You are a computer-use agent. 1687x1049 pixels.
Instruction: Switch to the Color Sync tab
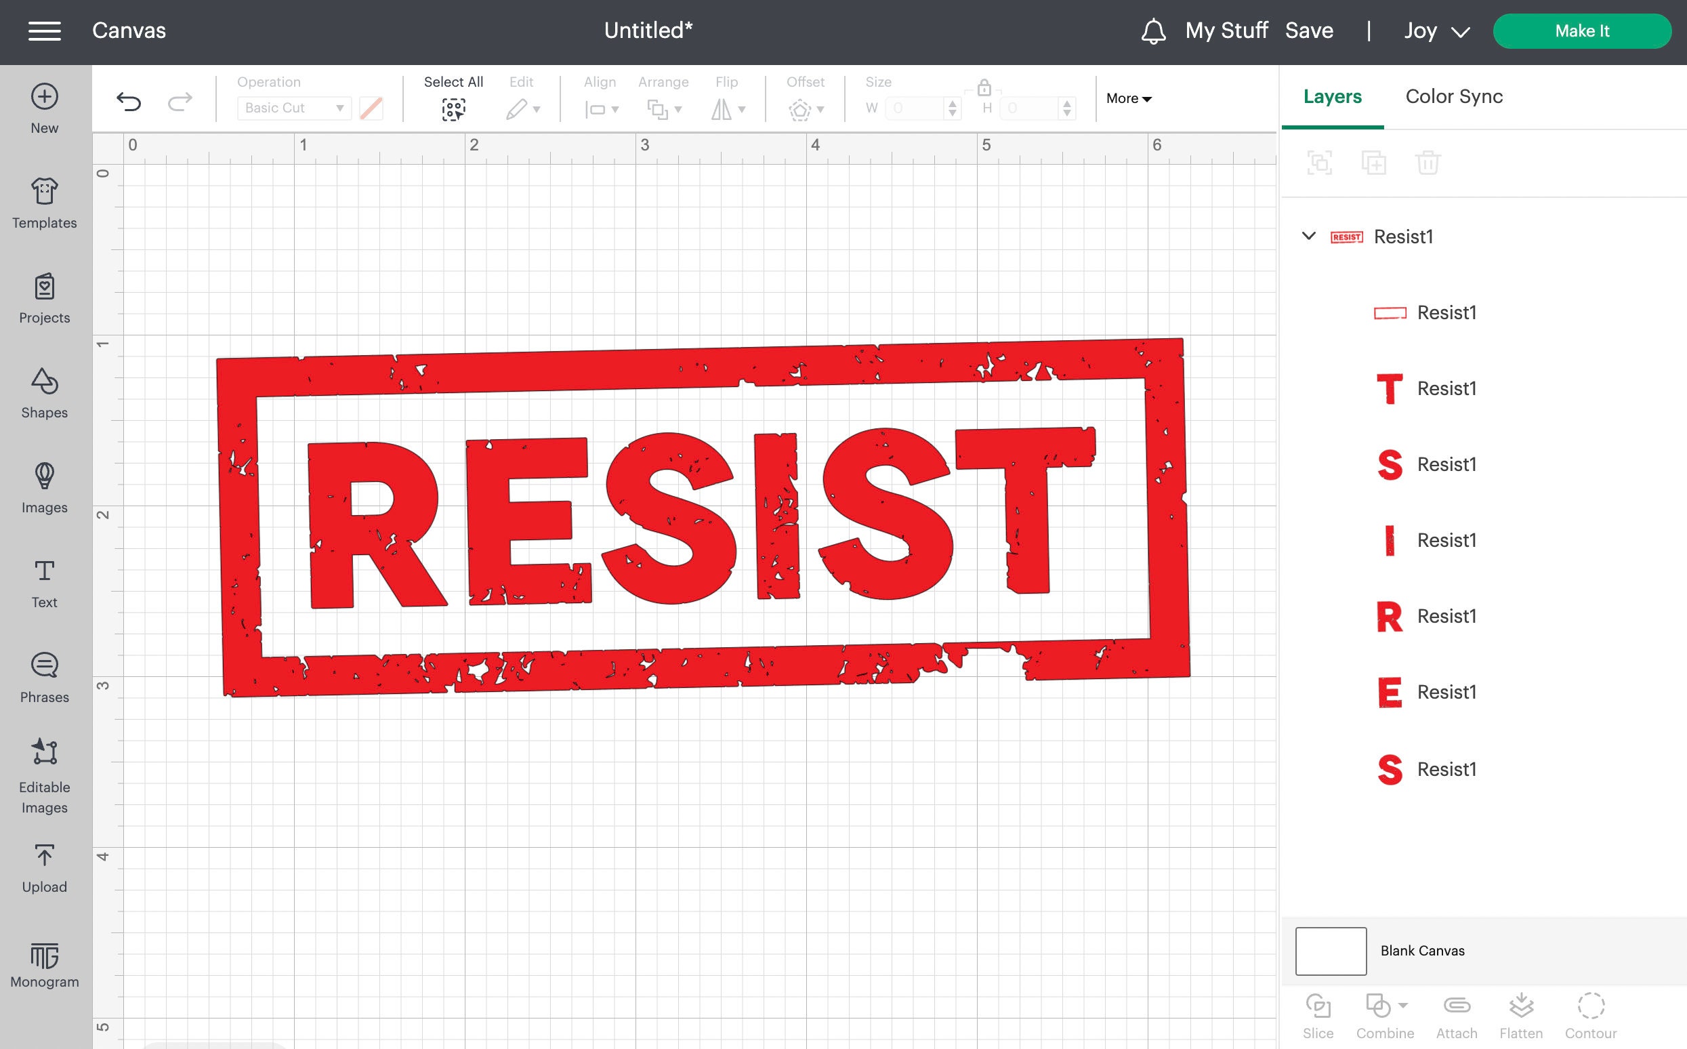pyautogui.click(x=1453, y=96)
